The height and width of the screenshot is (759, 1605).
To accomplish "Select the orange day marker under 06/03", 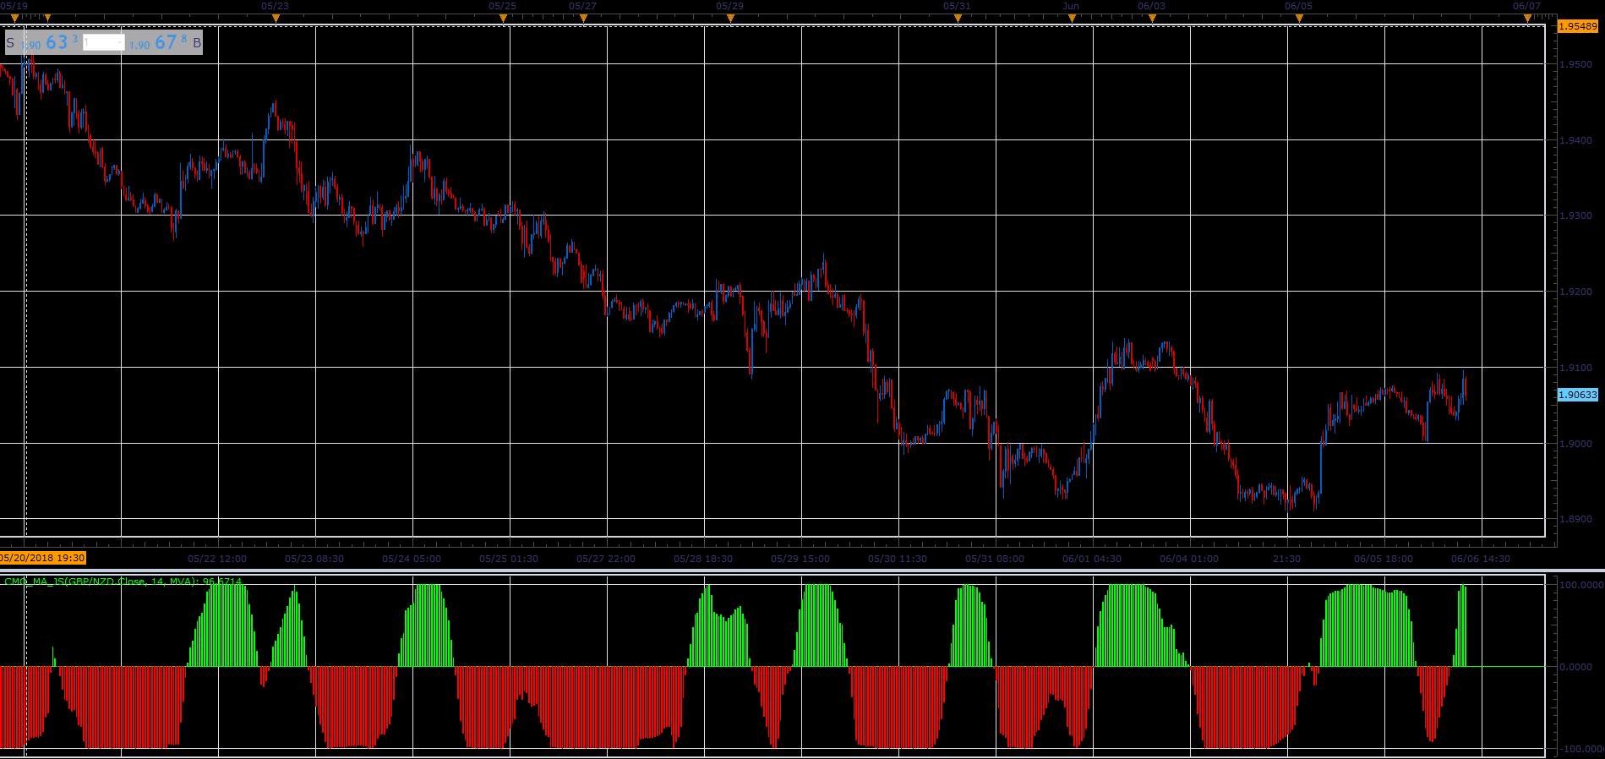I will [x=1152, y=18].
